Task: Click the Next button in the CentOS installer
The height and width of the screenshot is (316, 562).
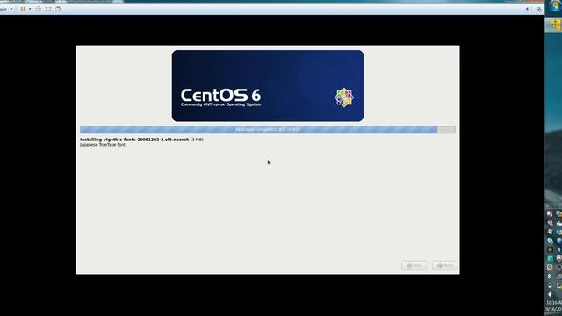Action: [444, 265]
